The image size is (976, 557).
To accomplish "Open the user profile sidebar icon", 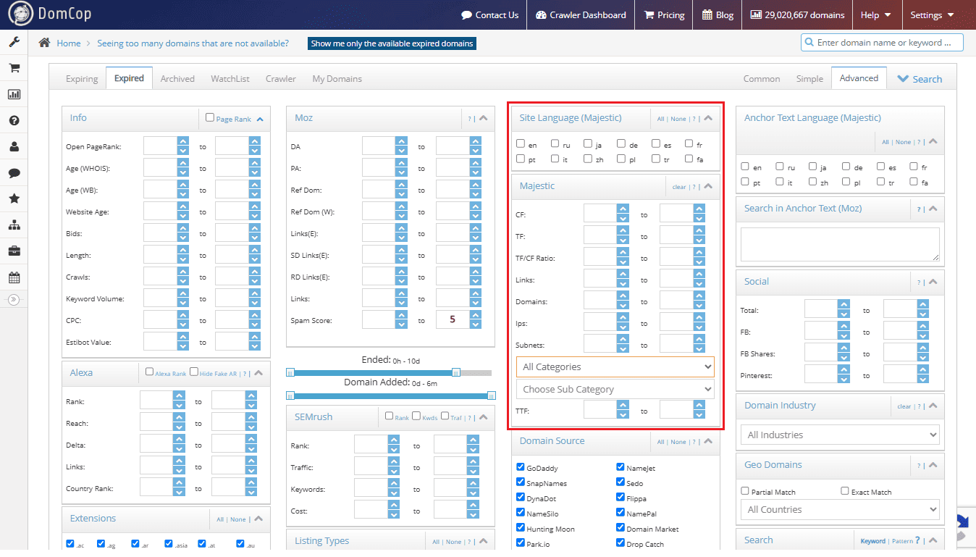I will [x=14, y=147].
